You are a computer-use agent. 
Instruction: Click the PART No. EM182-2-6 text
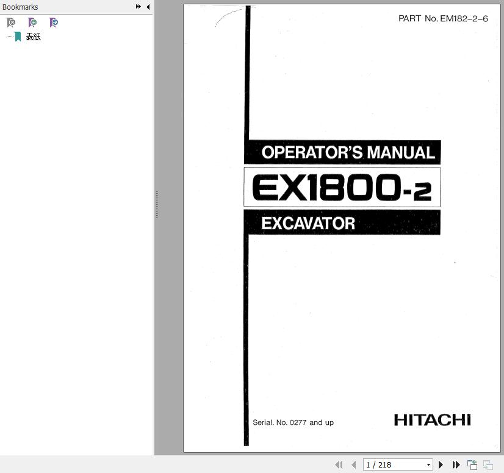[x=443, y=18]
